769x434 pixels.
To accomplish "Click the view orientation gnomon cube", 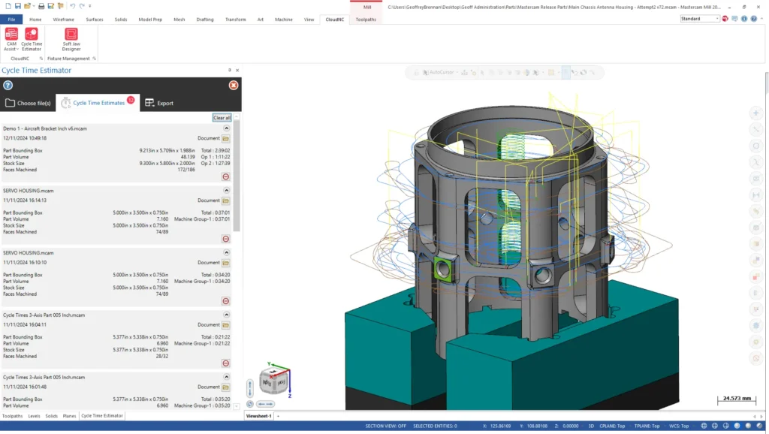I will pyautogui.click(x=273, y=381).
